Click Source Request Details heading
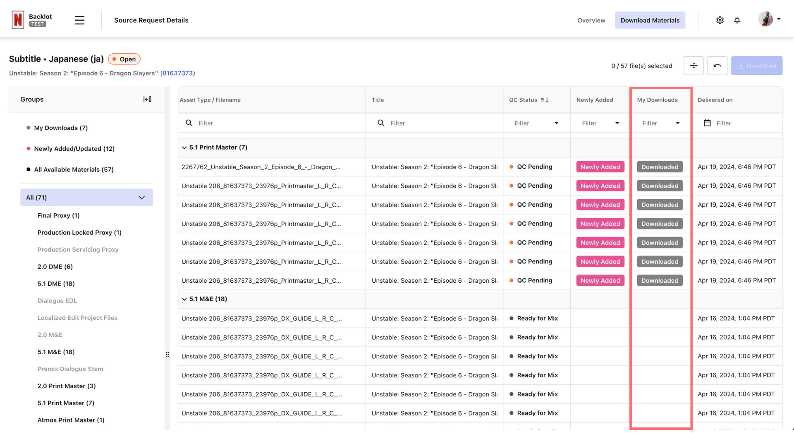 pos(151,20)
